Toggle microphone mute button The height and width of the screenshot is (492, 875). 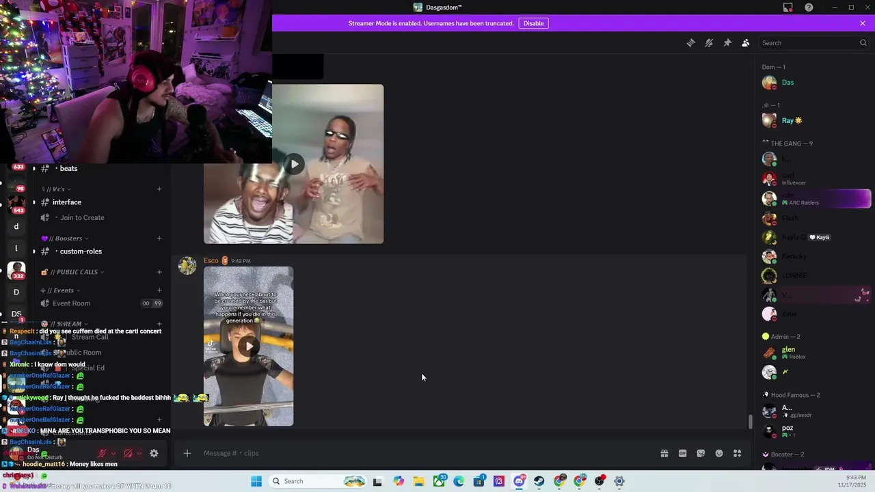pos(102,453)
